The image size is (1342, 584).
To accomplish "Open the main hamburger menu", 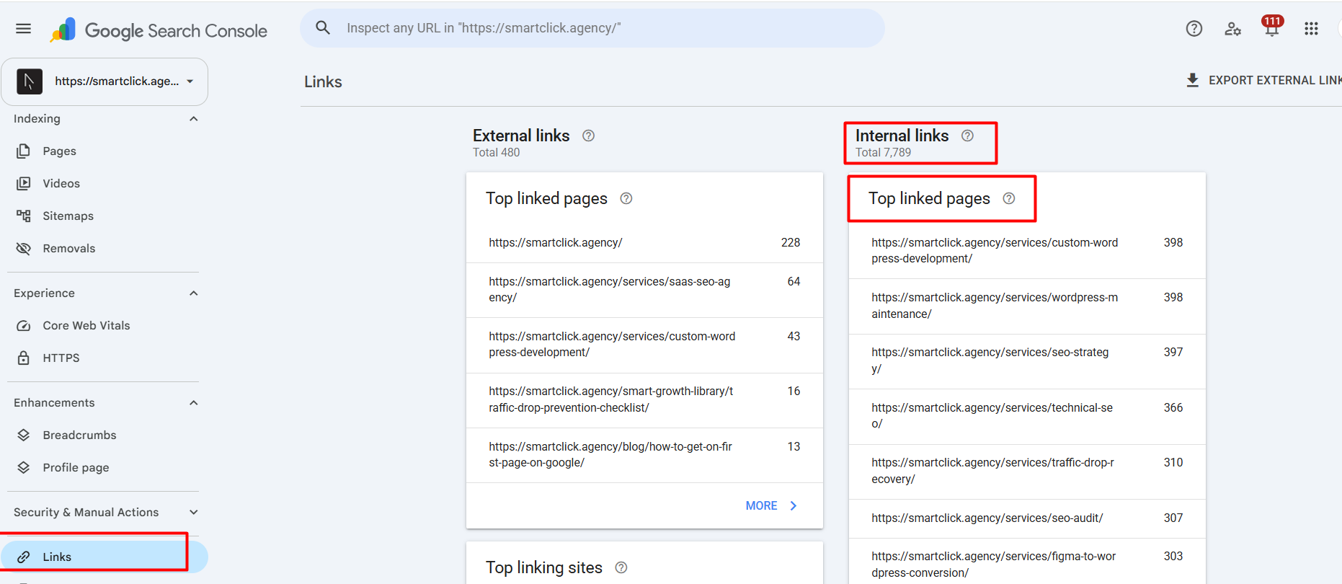I will pyautogui.click(x=24, y=28).
